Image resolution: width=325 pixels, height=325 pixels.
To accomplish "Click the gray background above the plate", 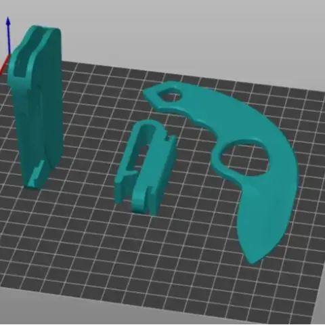I will (181, 34).
